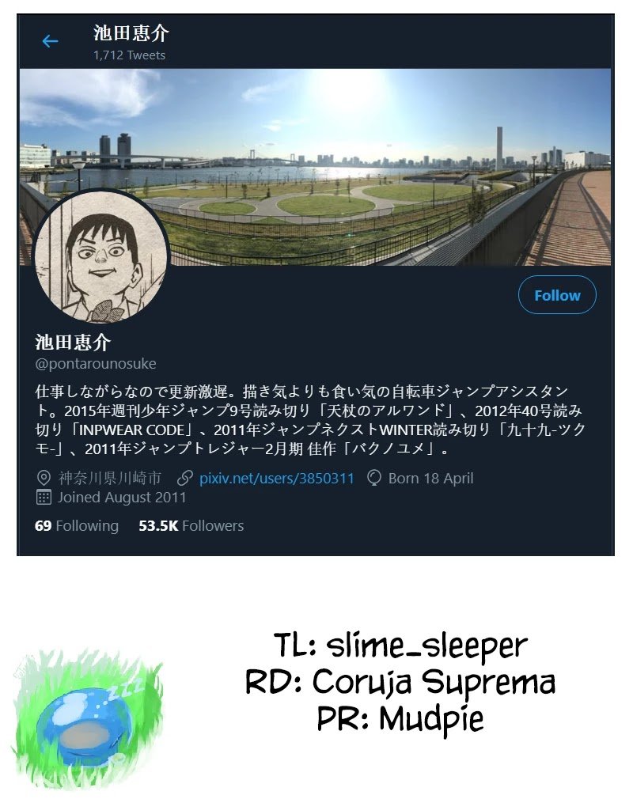View the 69 Following list
The height and width of the screenshot is (799, 633).
coord(77,525)
